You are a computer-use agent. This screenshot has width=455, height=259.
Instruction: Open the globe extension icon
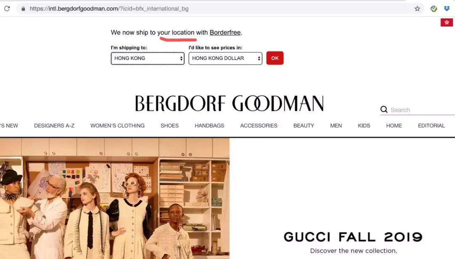[x=434, y=9]
